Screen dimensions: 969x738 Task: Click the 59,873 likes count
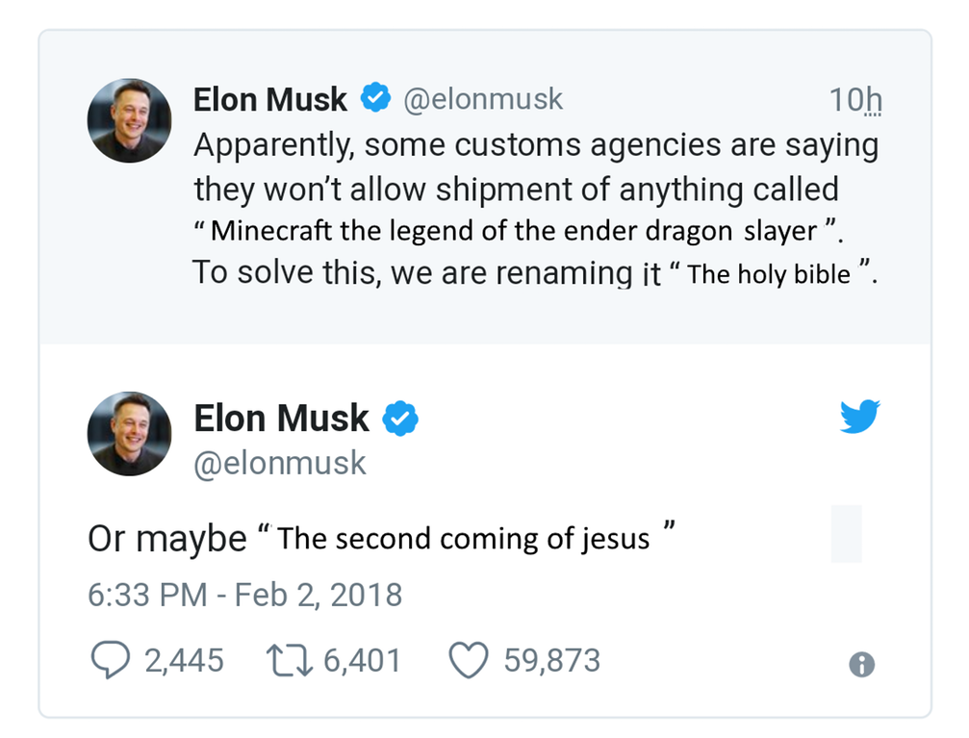tap(552, 660)
